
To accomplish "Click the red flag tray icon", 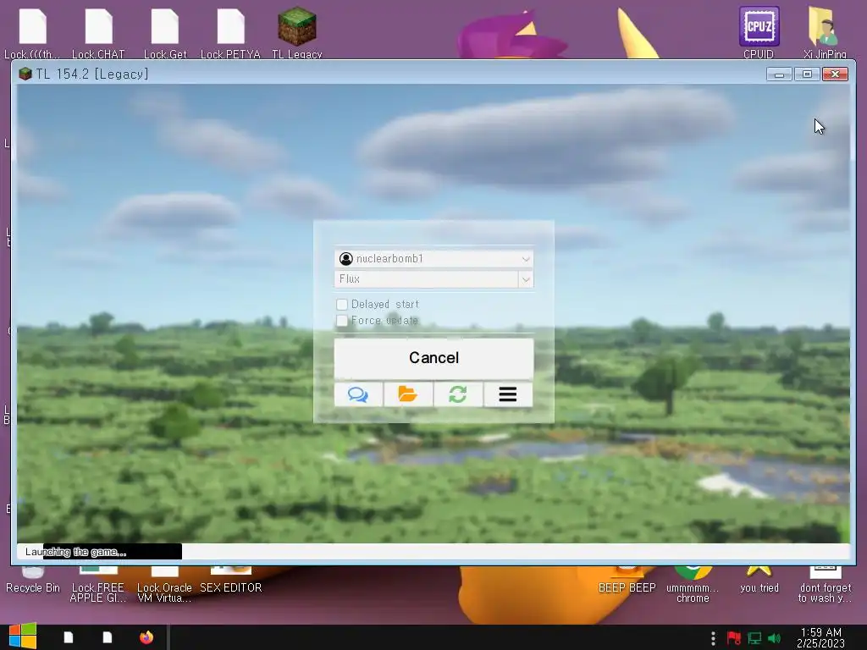I will (734, 638).
